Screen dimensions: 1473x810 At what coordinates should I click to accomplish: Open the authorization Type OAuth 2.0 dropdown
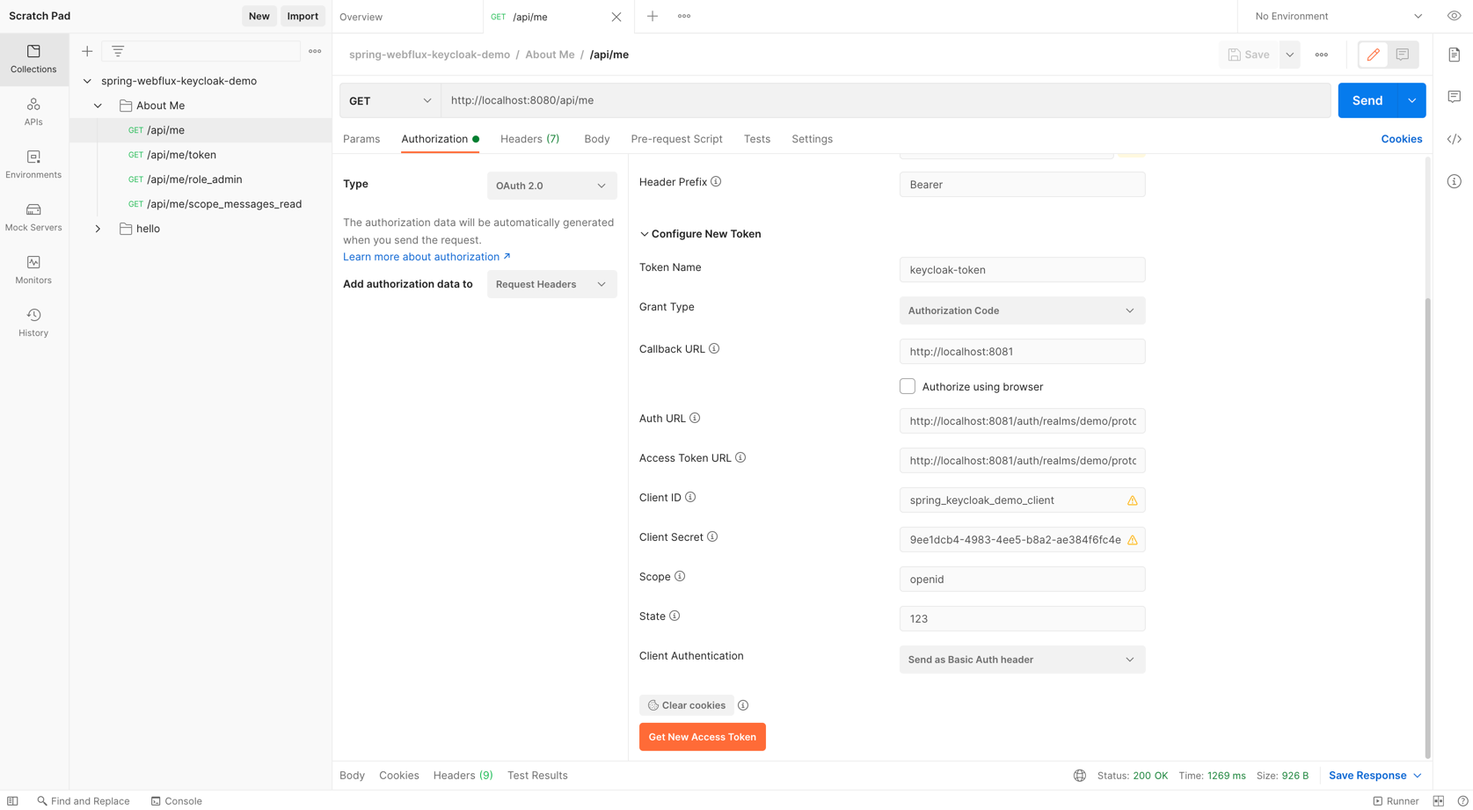click(552, 186)
